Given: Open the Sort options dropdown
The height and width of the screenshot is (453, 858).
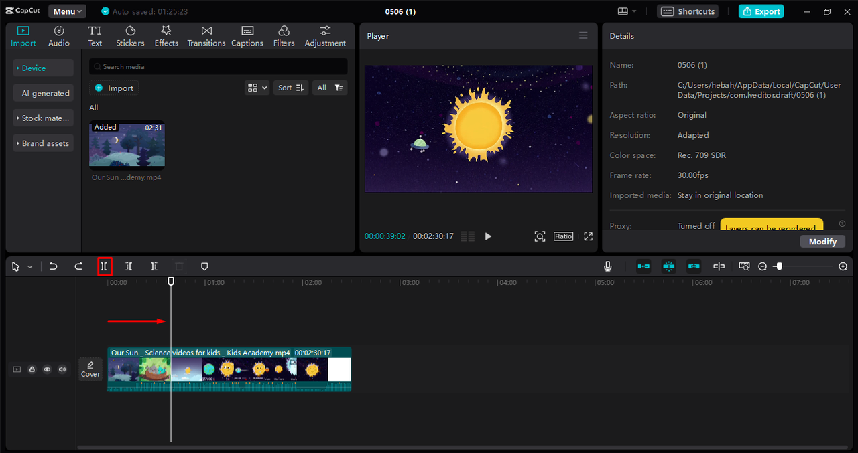Looking at the screenshot, I should click(x=291, y=88).
